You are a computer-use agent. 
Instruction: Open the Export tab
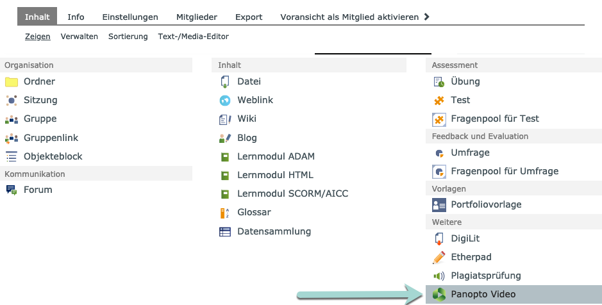point(249,17)
